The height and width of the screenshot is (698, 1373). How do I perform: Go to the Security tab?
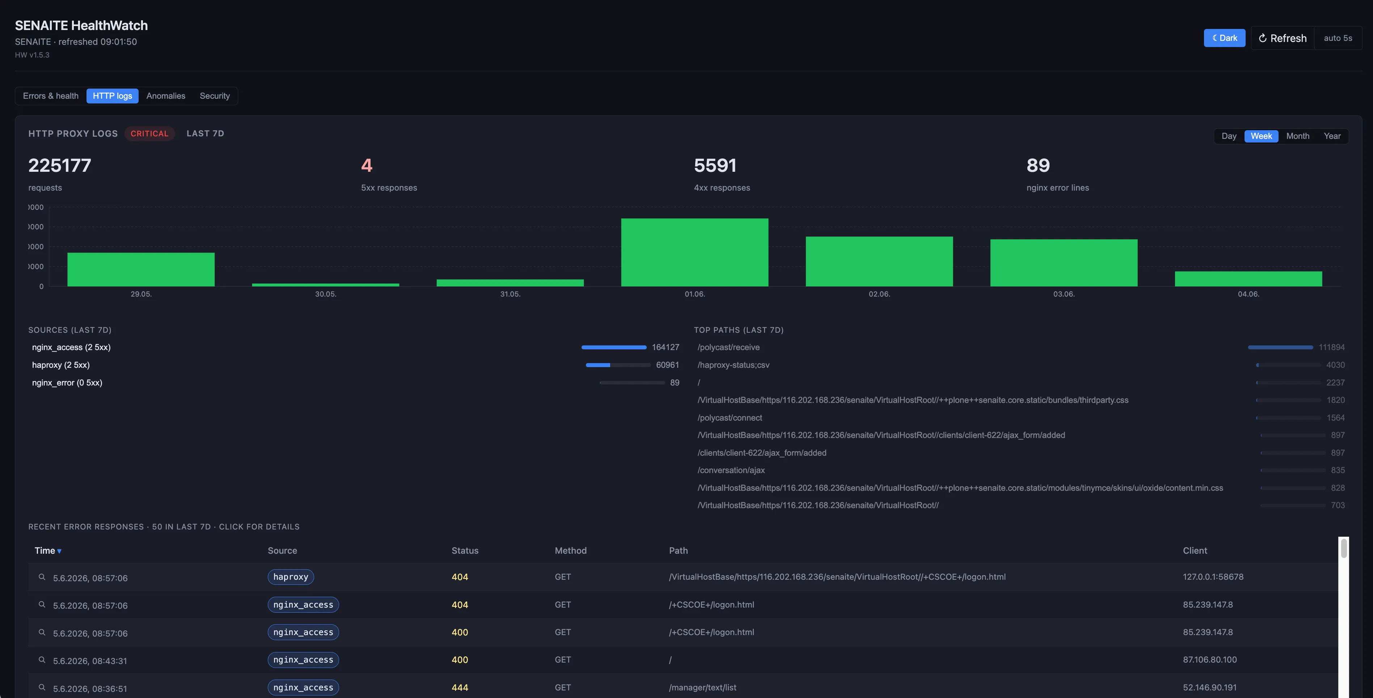click(x=215, y=96)
